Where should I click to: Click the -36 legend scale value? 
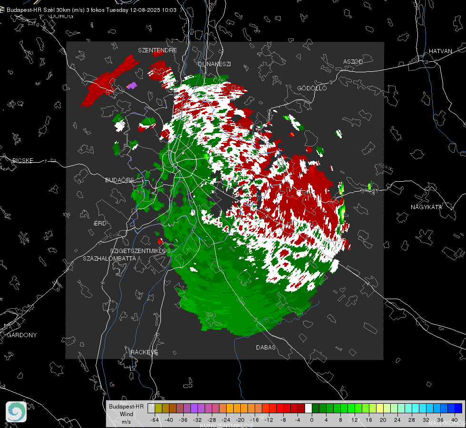point(183,420)
